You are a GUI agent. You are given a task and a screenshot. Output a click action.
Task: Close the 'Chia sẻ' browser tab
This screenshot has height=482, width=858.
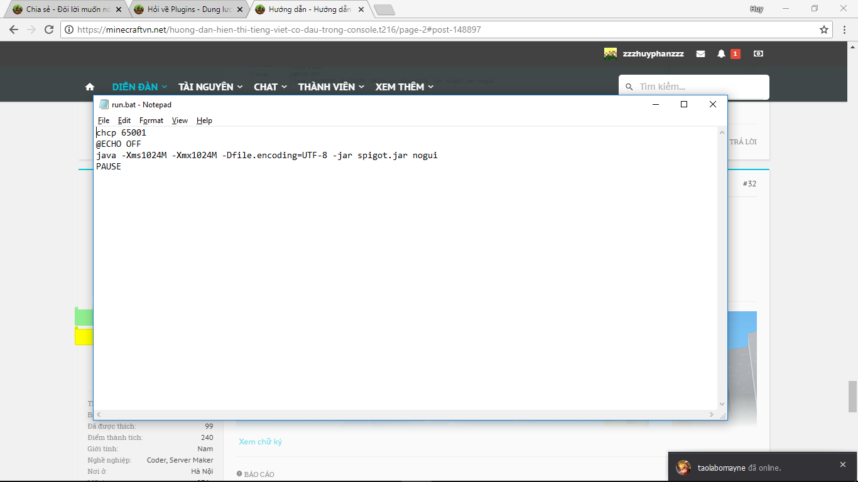pyautogui.click(x=119, y=10)
